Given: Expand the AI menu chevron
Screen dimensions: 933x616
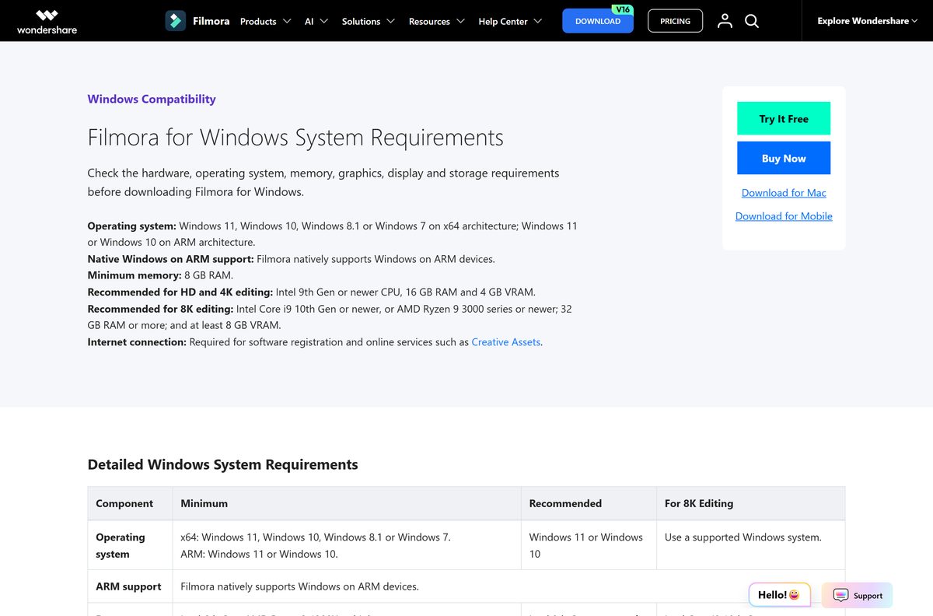Looking at the screenshot, I should pos(323,21).
